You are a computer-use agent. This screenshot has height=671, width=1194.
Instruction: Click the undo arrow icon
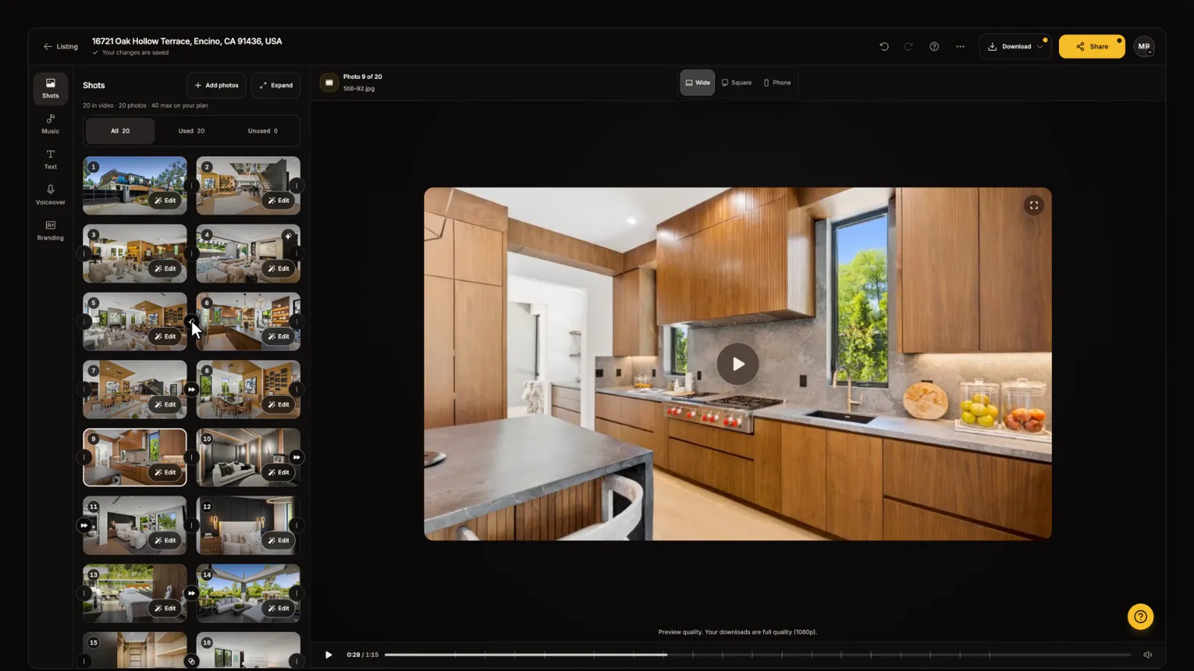pyautogui.click(x=884, y=46)
